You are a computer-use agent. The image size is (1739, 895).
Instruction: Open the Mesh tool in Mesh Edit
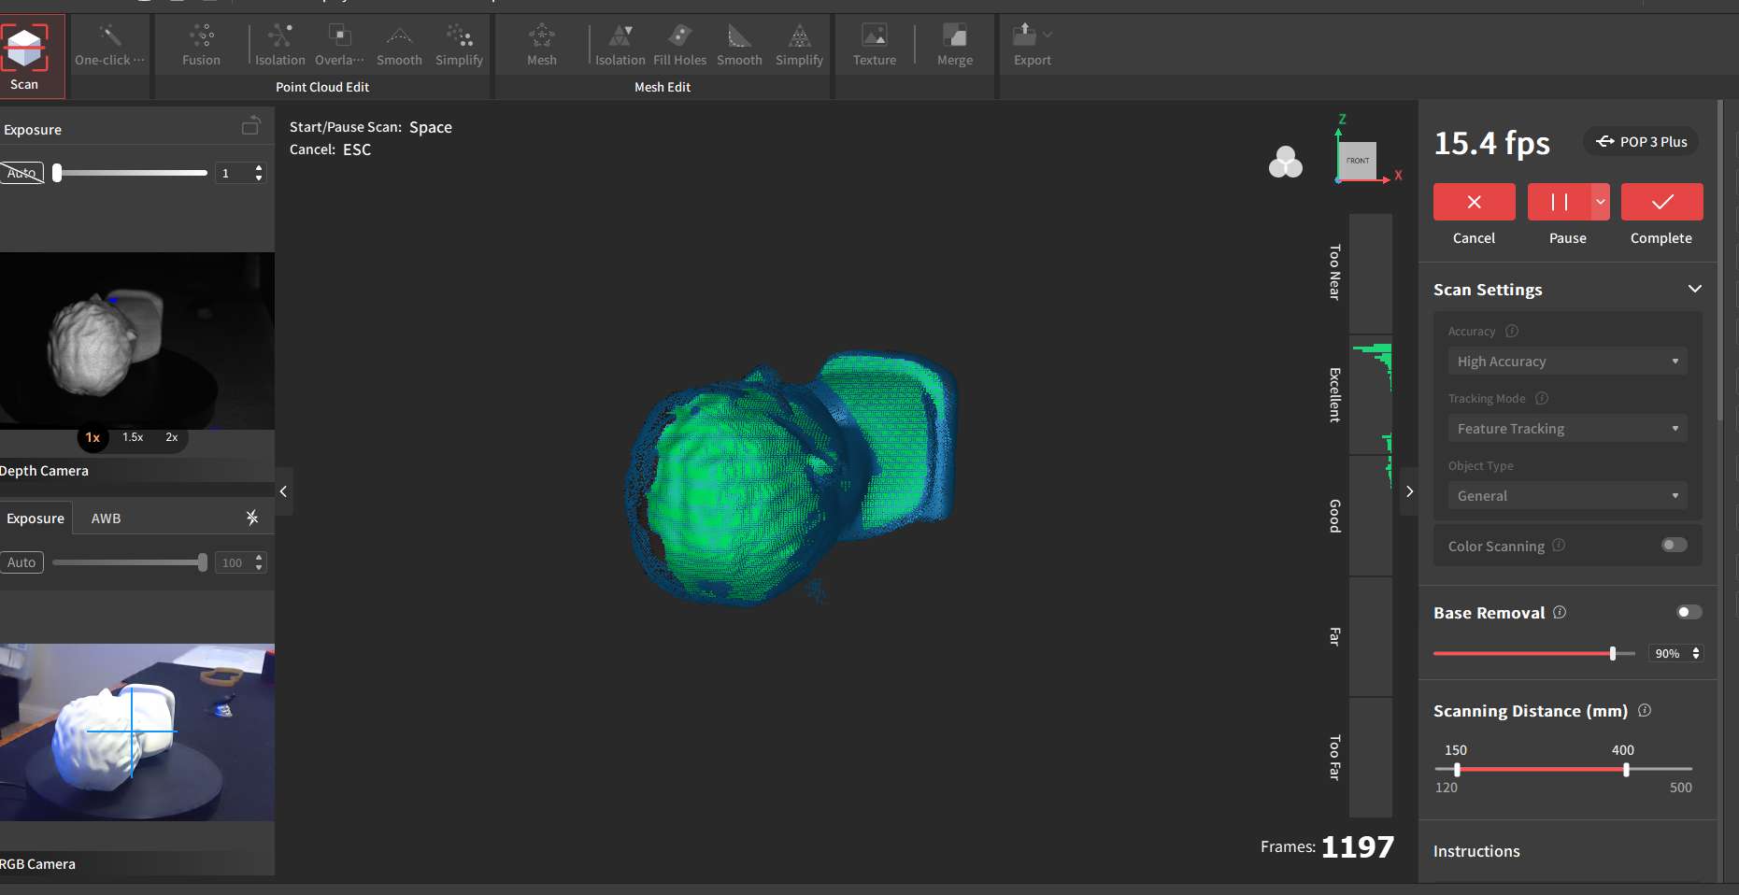click(x=541, y=44)
